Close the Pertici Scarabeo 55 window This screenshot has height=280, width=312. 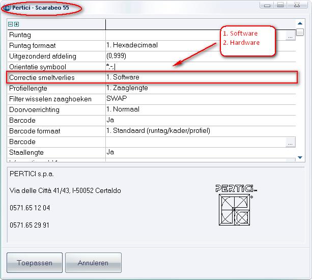[x=297, y=5]
